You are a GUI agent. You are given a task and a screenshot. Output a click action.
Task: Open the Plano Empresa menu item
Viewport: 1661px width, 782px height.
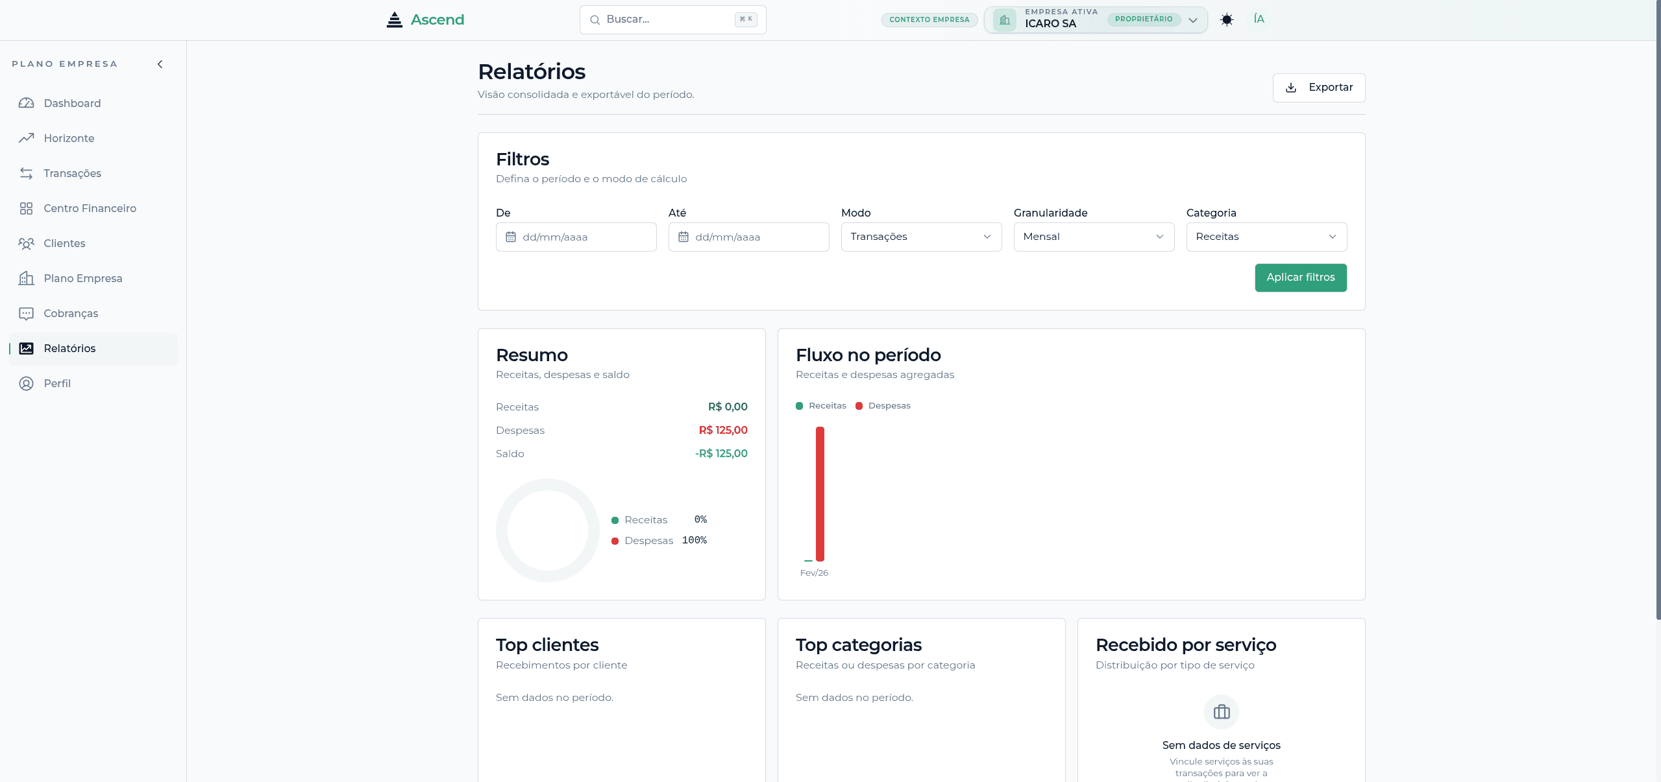point(83,278)
